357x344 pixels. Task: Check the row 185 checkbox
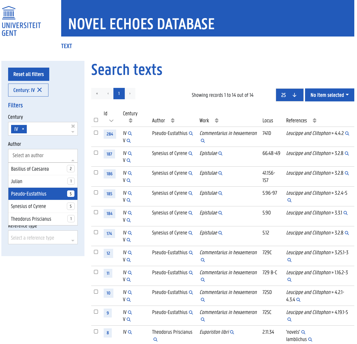tap(96, 192)
